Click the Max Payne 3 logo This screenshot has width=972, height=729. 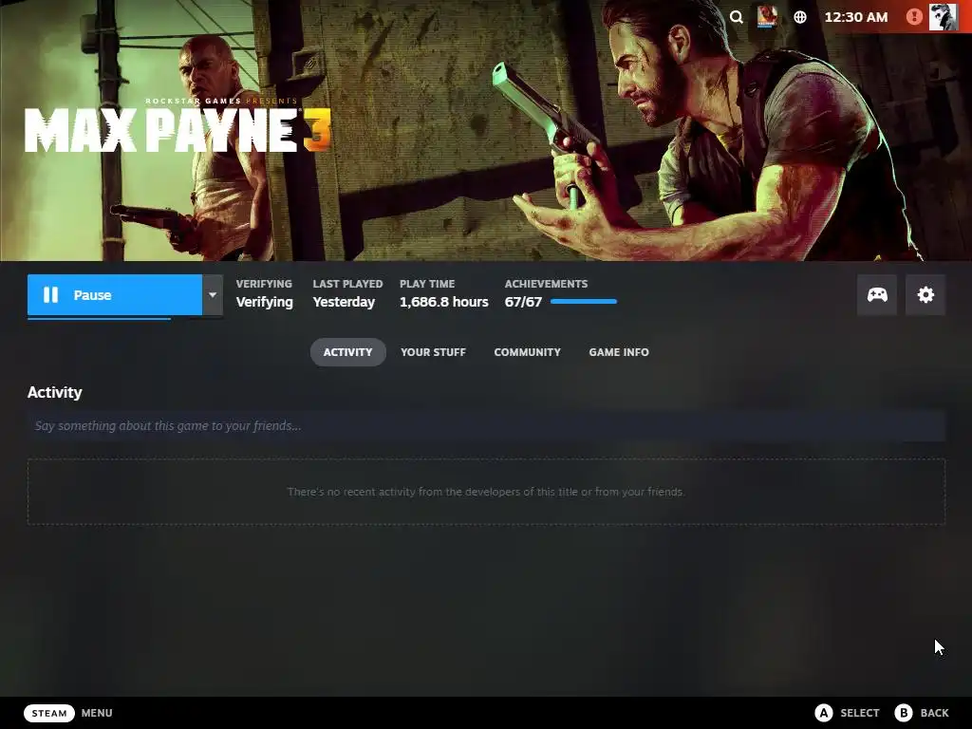pyautogui.click(x=178, y=126)
